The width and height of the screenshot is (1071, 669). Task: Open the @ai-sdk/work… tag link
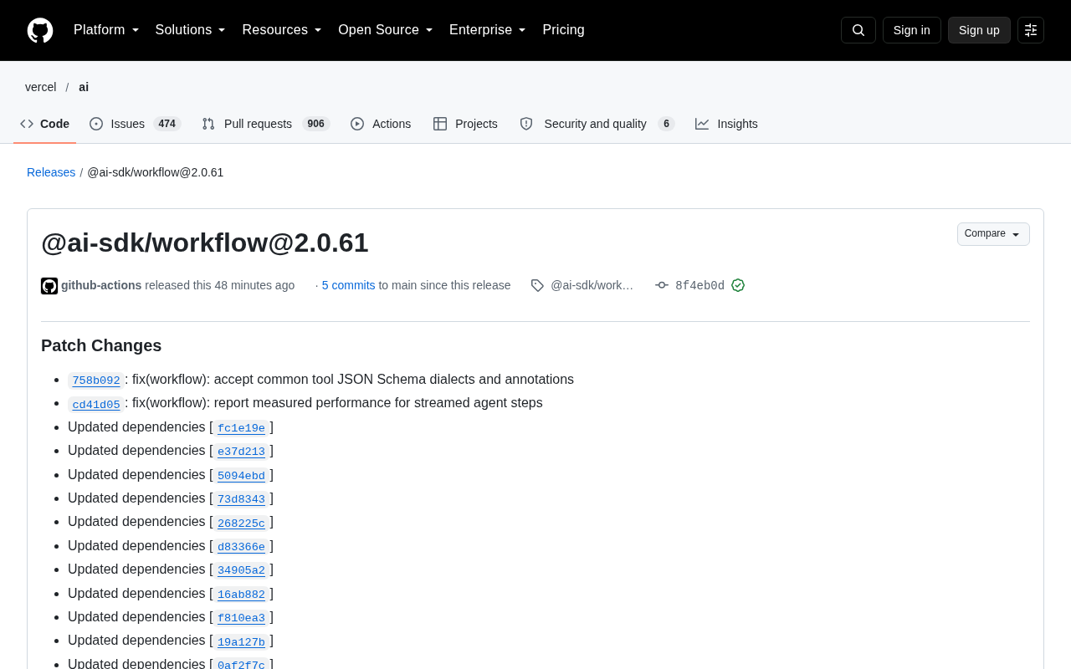(x=592, y=285)
